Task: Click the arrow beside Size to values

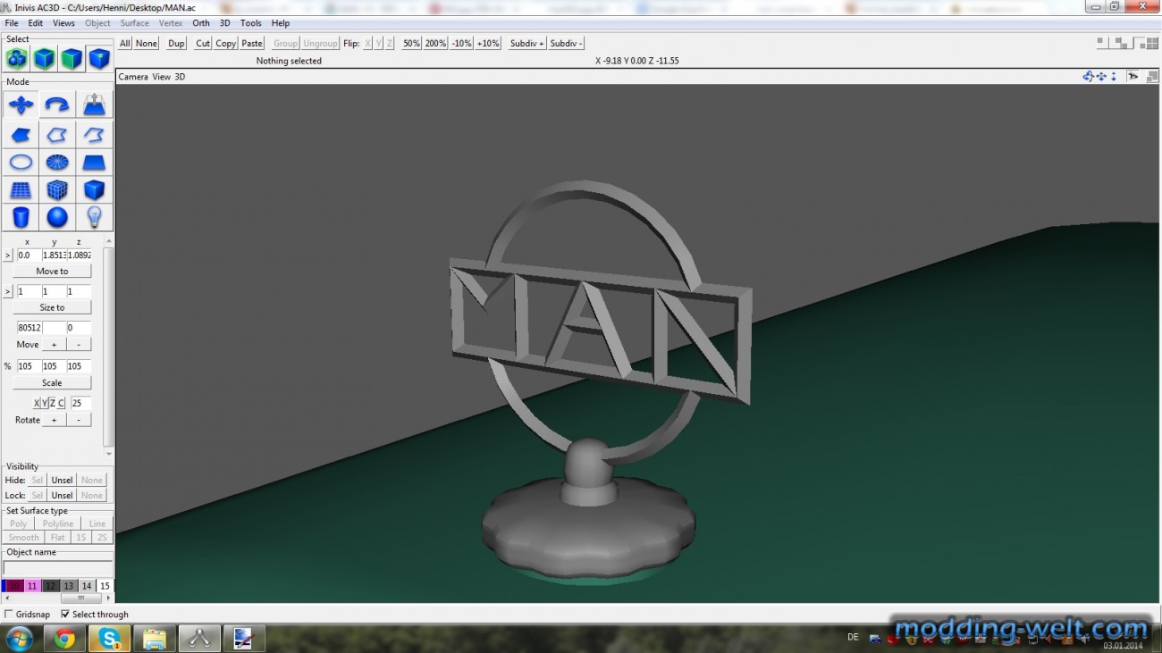Action: 8,291
